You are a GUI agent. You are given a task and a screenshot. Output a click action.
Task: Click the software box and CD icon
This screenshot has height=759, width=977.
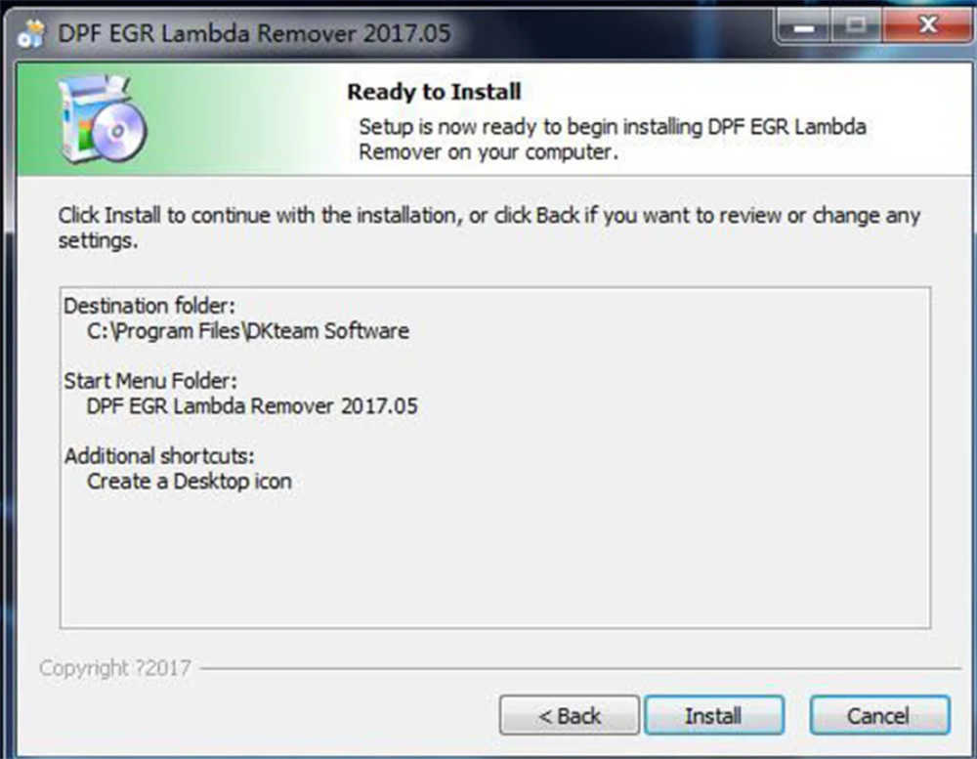[x=103, y=119]
